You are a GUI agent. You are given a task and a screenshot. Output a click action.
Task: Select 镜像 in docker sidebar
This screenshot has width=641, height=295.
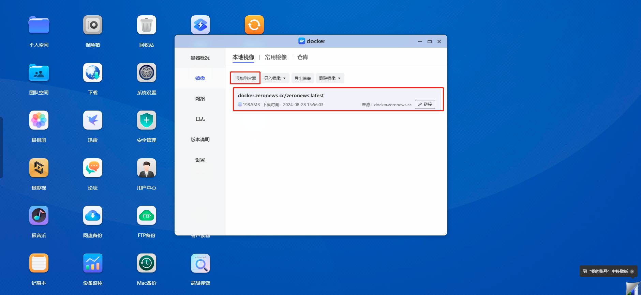[x=200, y=78]
